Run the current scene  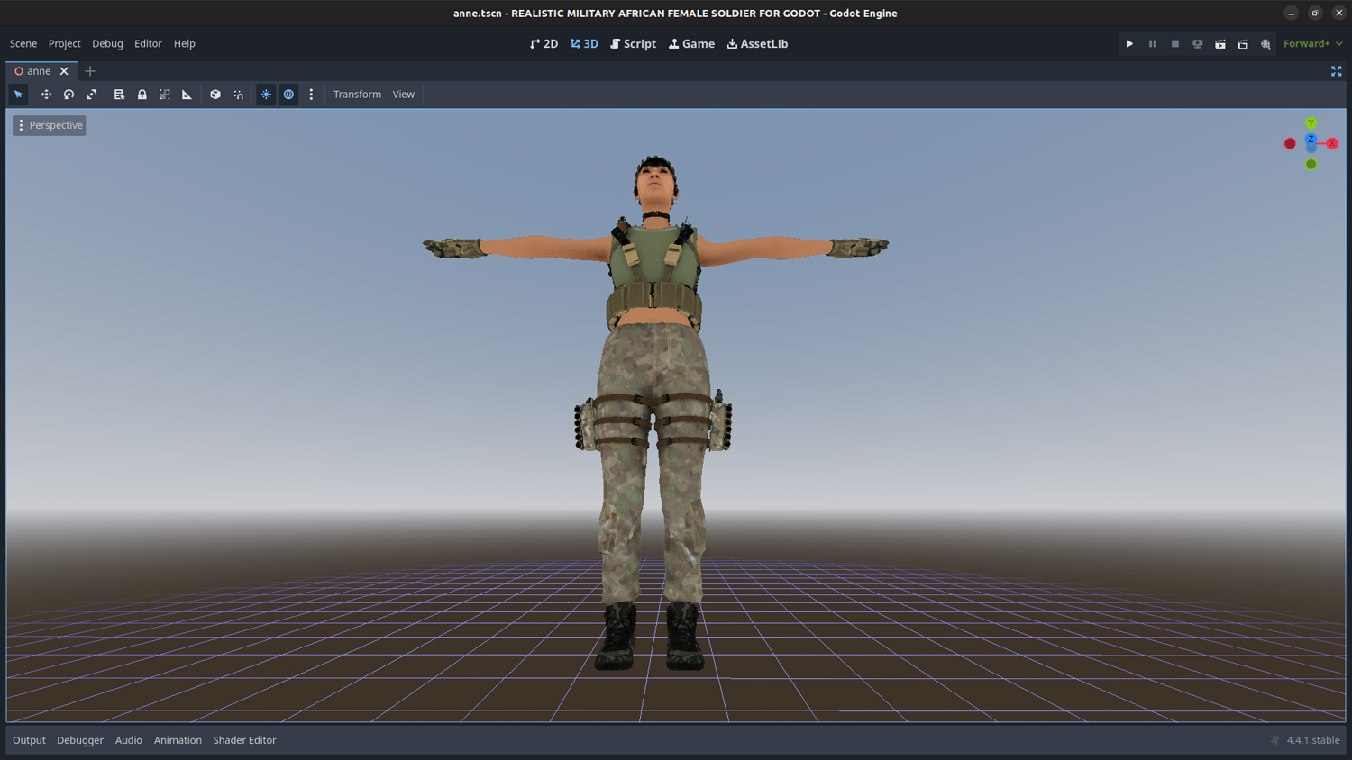click(1220, 43)
